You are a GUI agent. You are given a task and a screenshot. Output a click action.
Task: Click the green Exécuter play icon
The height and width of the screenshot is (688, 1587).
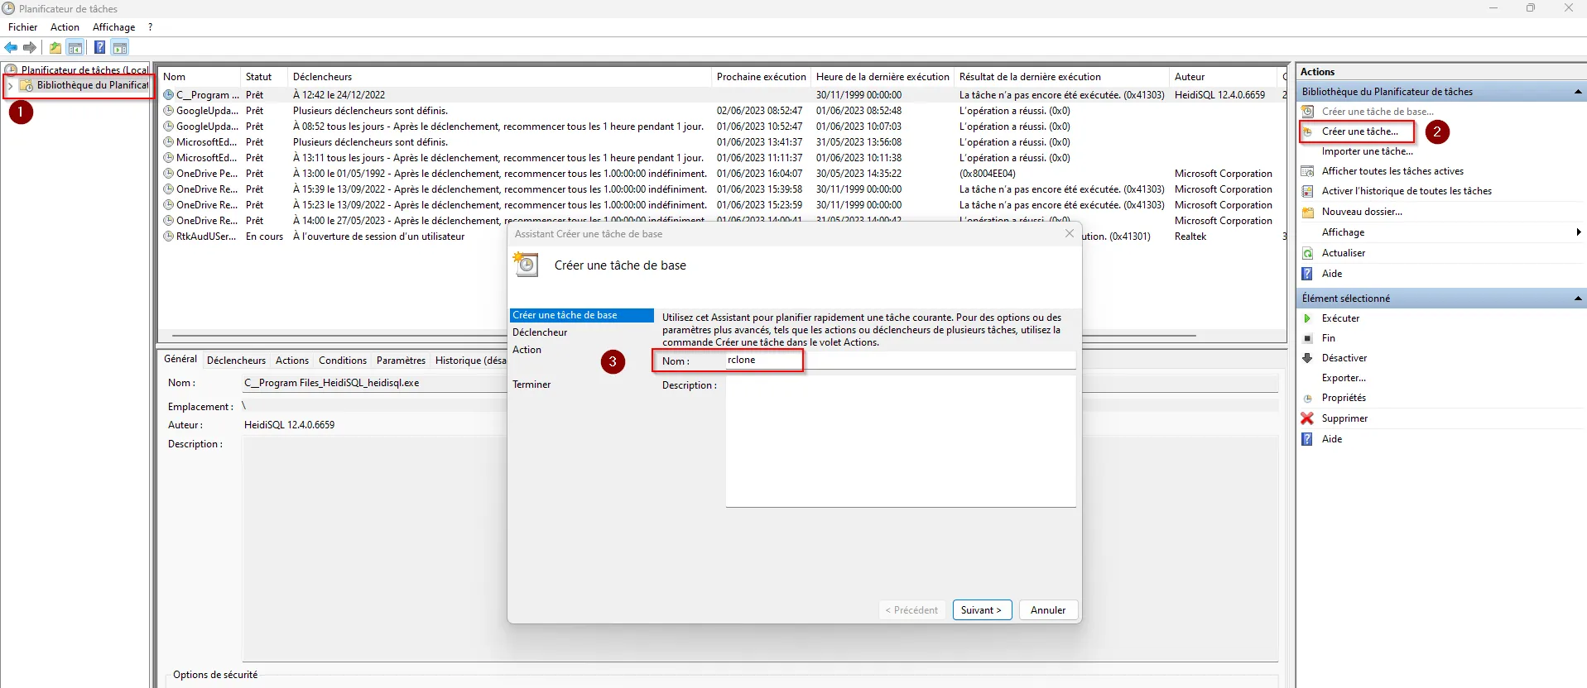1308,318
